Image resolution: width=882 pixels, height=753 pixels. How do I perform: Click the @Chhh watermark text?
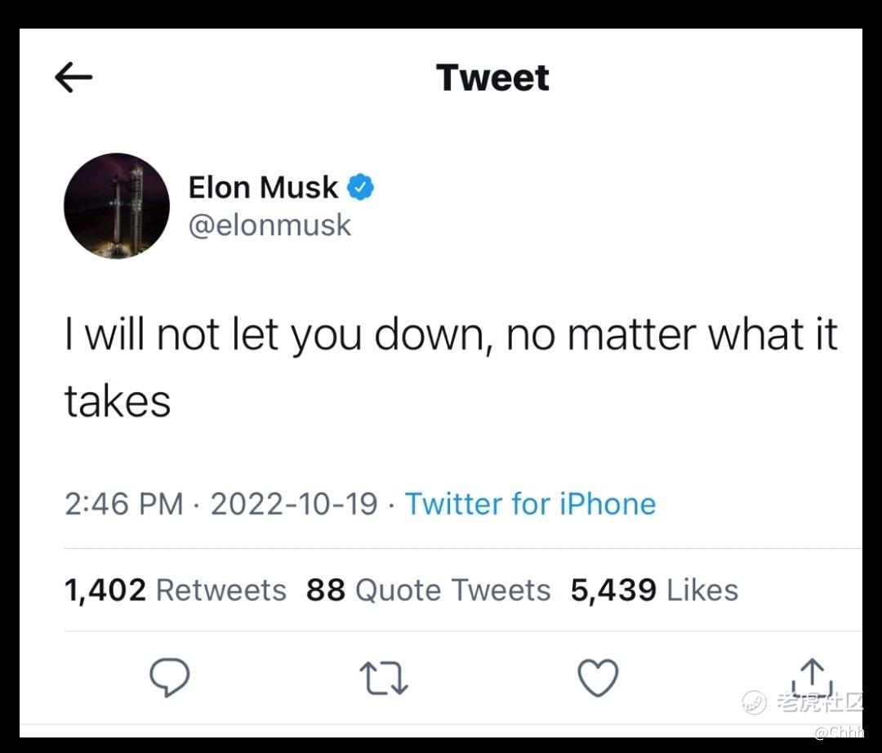[839, 732]
